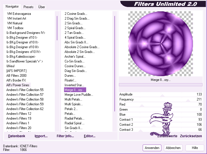The image size is (207, 154).
Task: Select Andrew's Filters 19
Action: tap(19, 118)
